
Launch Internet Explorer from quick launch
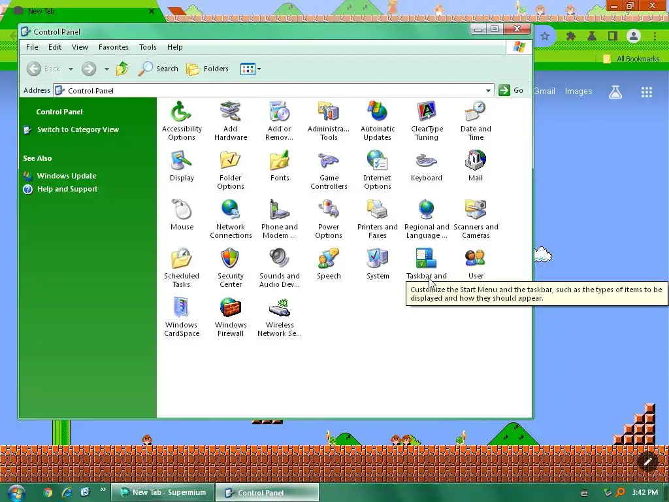tap(67, 493)
